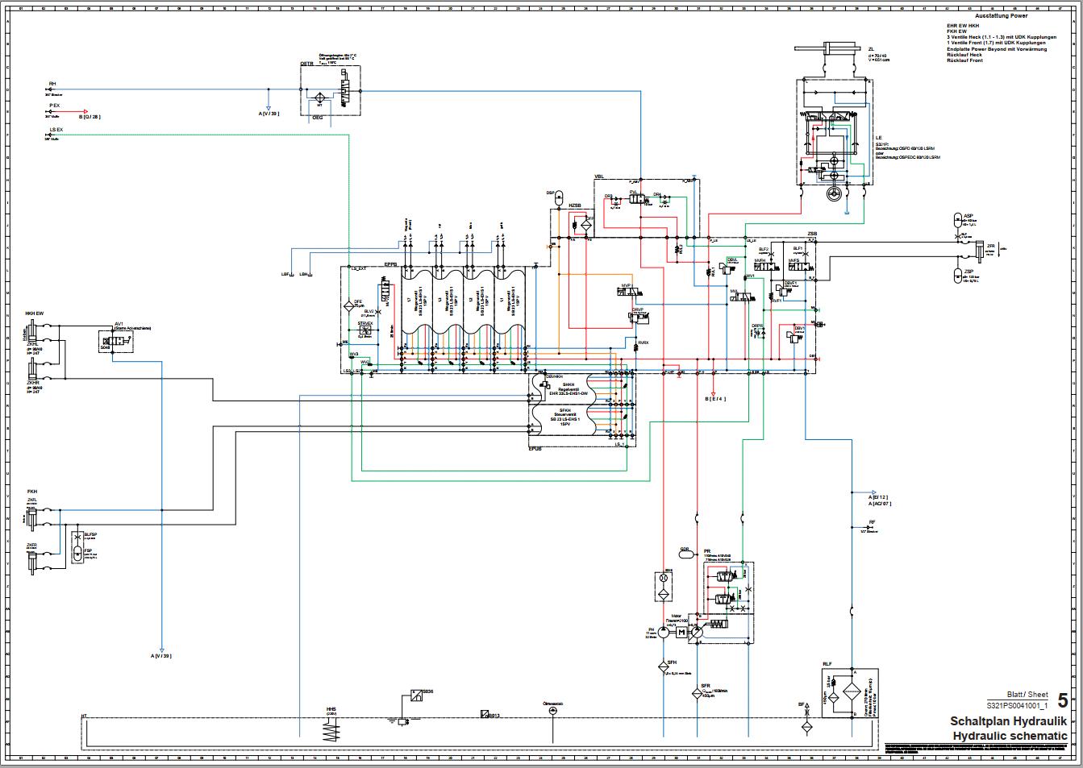Click the 'LS EX' port label
The height and width of the screenshot is (768, 1083).
coord(56,129)
